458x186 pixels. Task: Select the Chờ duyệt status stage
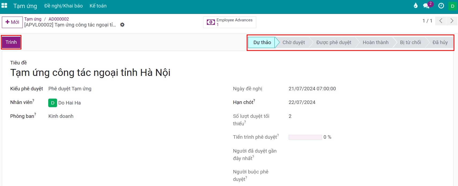tap(293, 42)
